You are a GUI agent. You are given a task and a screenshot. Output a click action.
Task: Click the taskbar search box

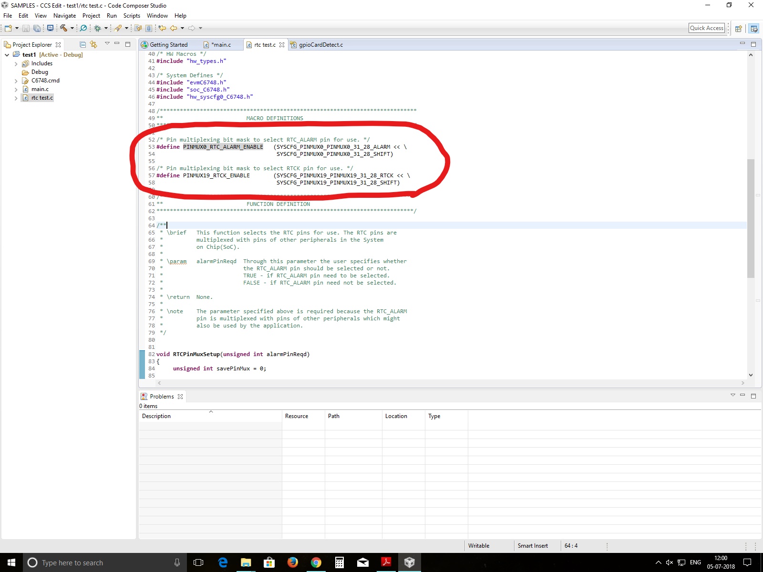[104, 562]
